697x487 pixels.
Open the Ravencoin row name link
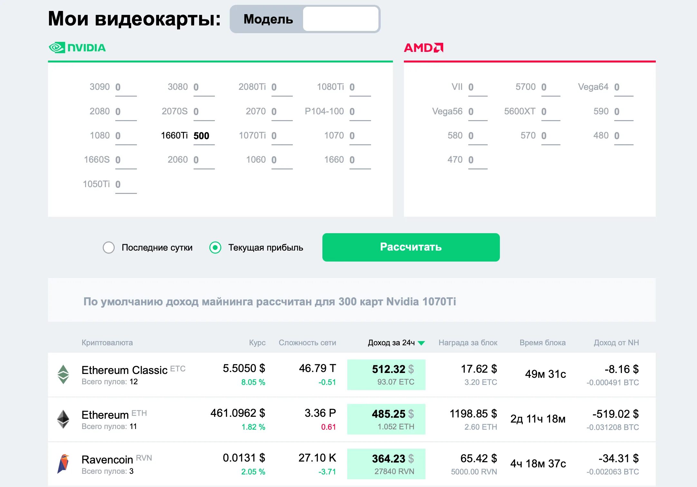coord(107,460)
